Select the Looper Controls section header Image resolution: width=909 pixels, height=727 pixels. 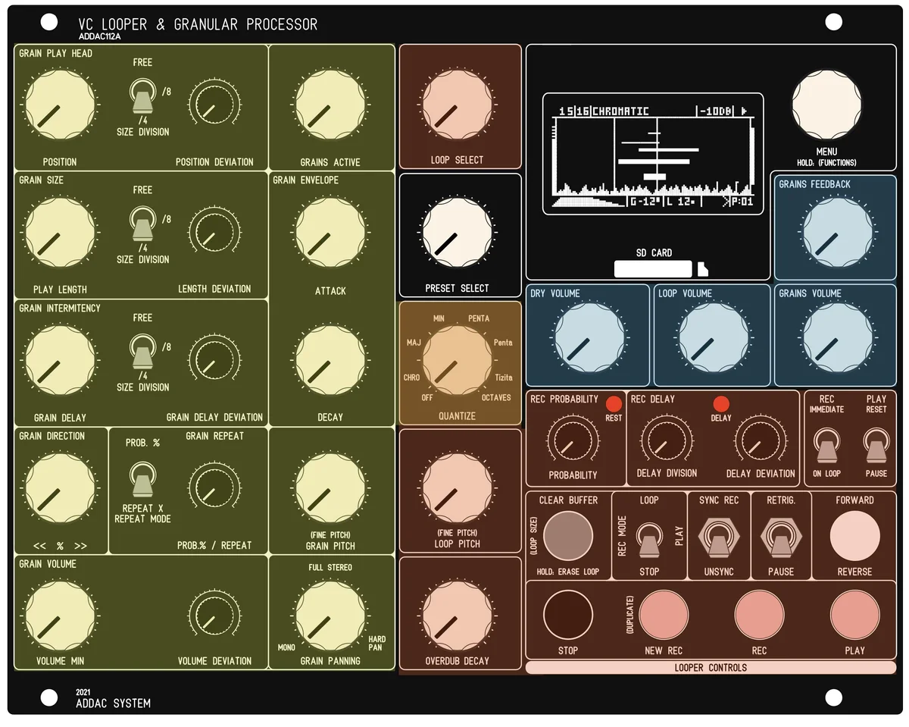pos(711,668)
